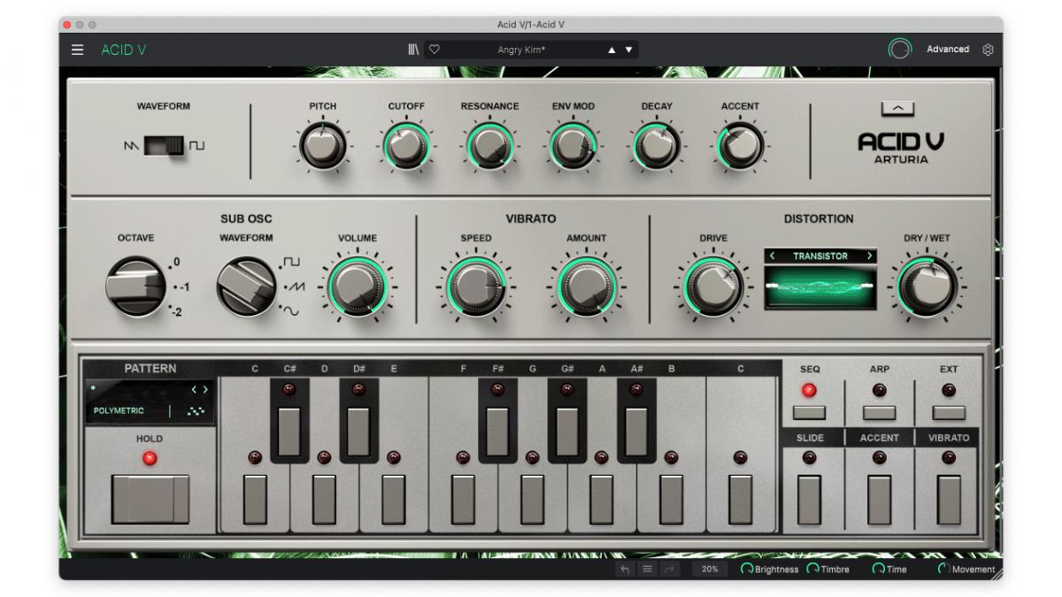Screen dimensions: 1062x597
Task: Click the output volume ring icon
Action: pyautogui.click(x=900, y=50)
